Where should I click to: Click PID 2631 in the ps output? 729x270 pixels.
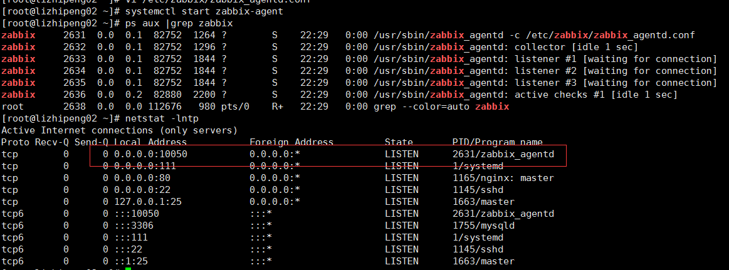coord(75,35)
